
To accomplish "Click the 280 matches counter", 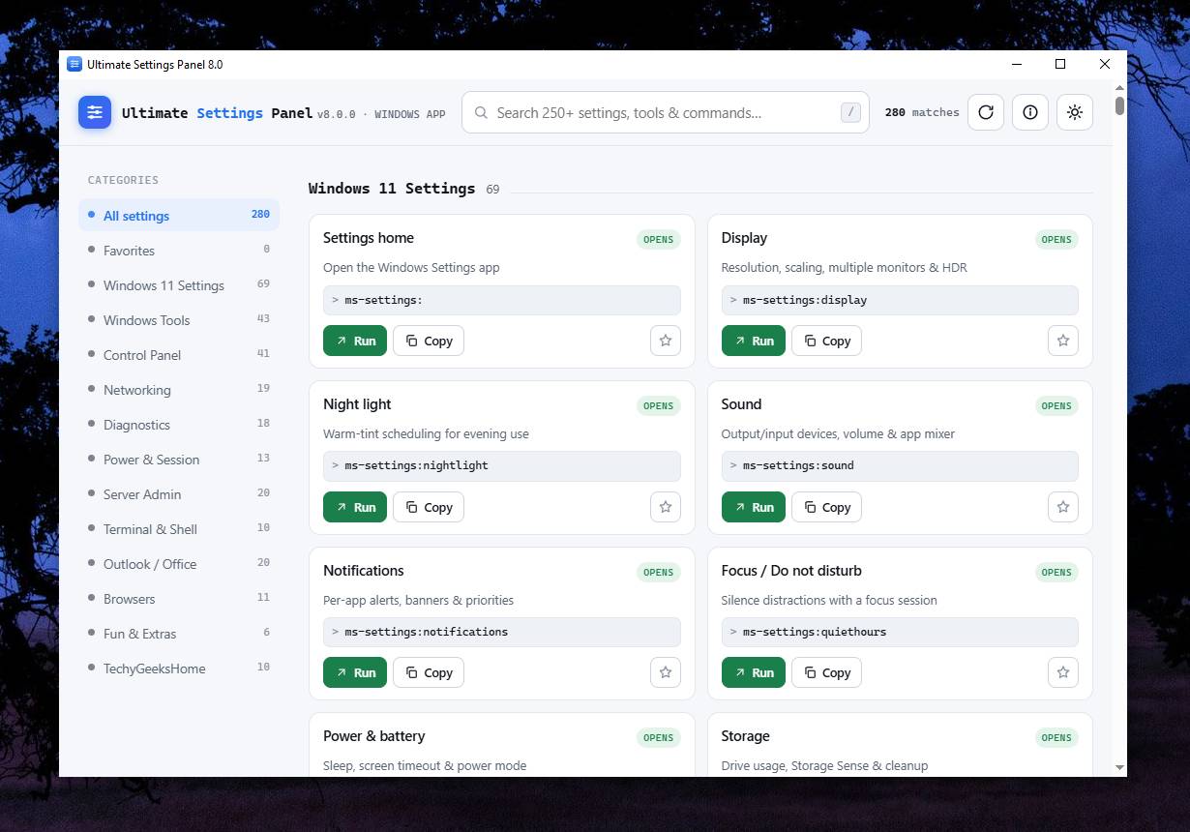I will pyautogui.click(x=922, y=112).
